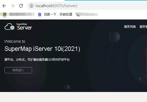
Task: Focus the localhost:60073/iserver/ address field
Action: tap(87, 6)
